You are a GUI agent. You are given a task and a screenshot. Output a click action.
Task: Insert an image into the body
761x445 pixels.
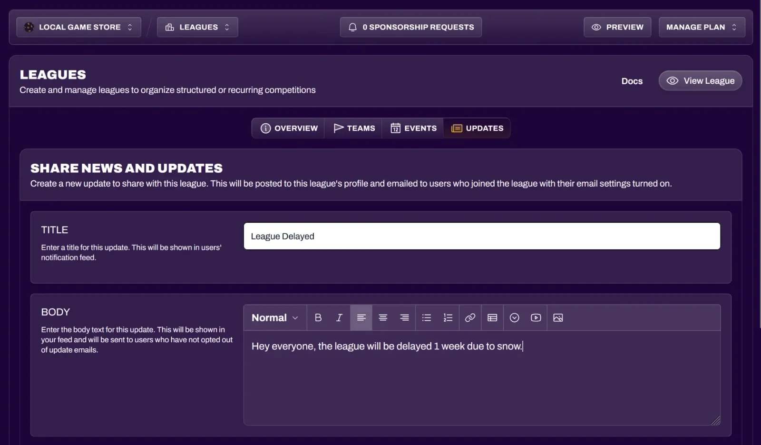(558, 317)
